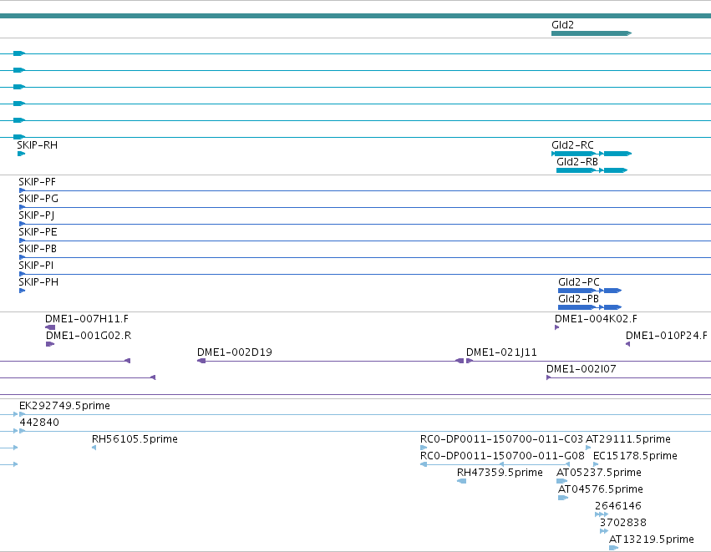Click the DME1-007H11.F label
Image resolution: width=711 pixels, height=552 pixels.
pos(87,319)
